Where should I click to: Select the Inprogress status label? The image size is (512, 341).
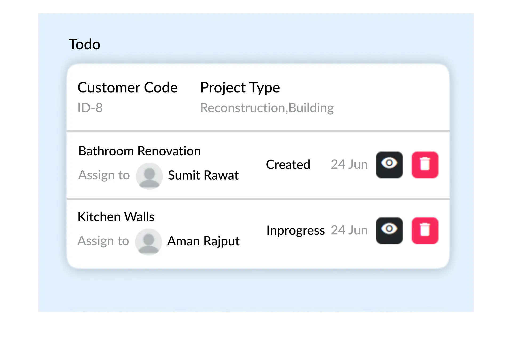295,230
